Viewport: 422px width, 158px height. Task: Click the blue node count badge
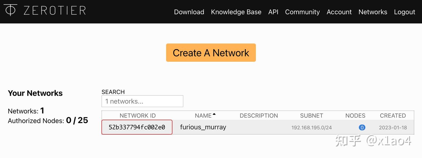(362, 128)
